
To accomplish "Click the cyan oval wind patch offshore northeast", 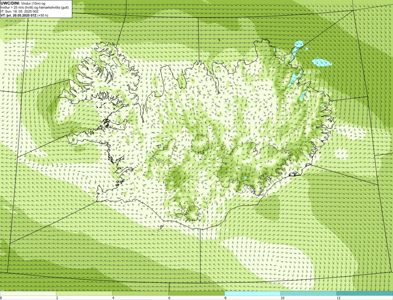I will (x=322, y=62).
